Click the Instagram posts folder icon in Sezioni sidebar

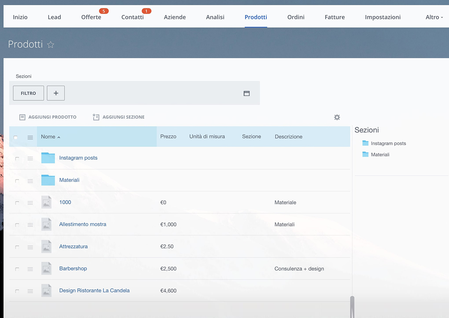366,143
